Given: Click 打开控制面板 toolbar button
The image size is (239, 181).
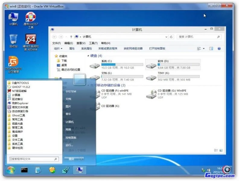Looking at the screenshot, I should pos(157,49).
